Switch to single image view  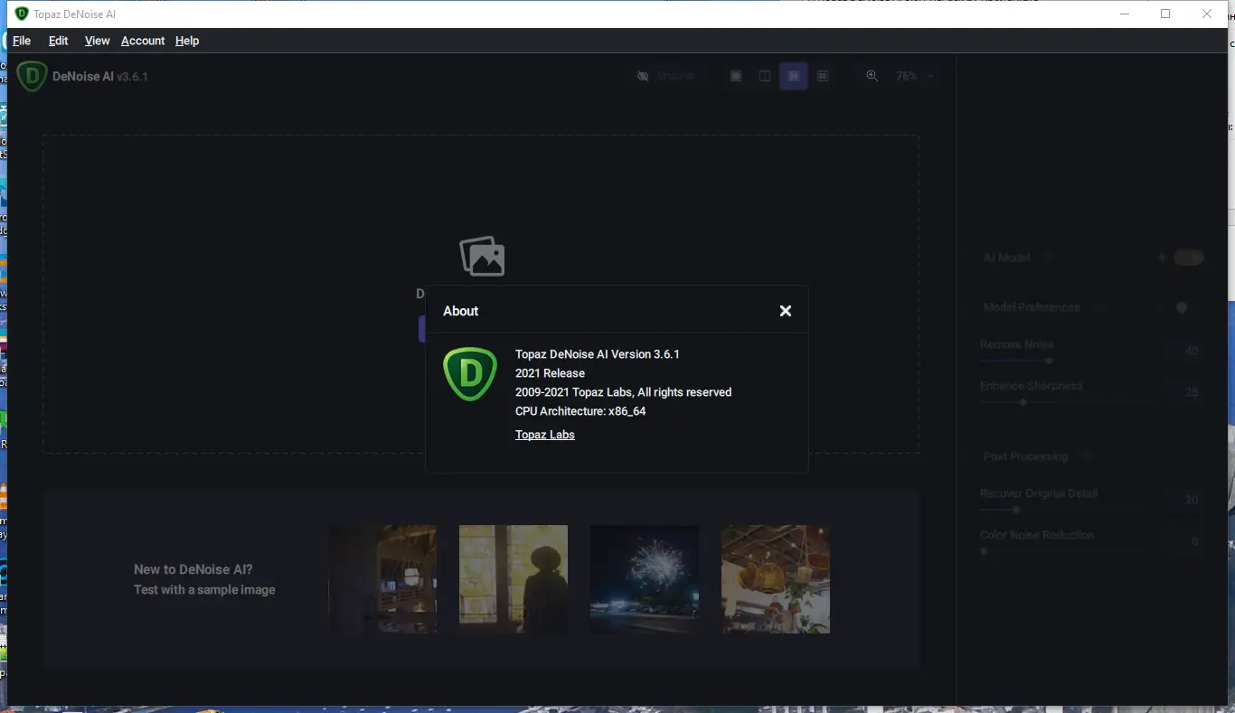[x=736, y=76]
